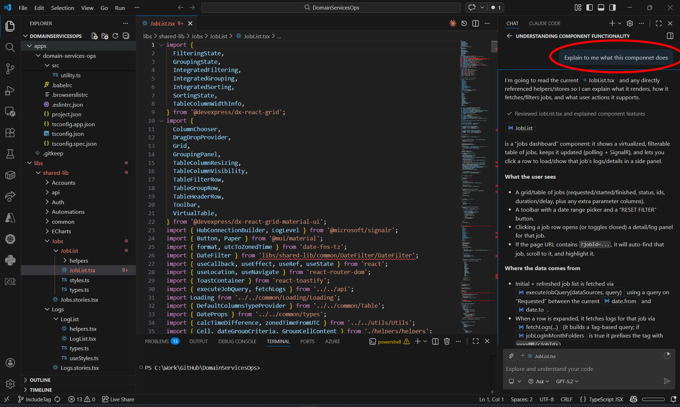The image size is (680, 407).
Task: Split the editor to the right
Action: click(x=476, y=23)
